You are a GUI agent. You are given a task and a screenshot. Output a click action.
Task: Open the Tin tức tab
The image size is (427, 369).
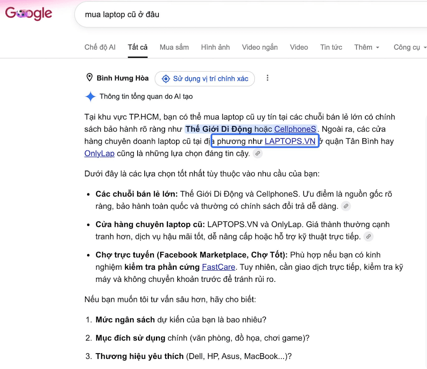pos(331,47)
